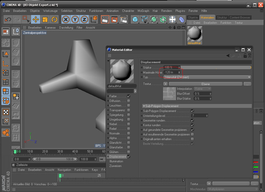The width and height of the screenshot is (265, 192).
Task: Click the Undo arrow icon
Action: pos(7,19)
